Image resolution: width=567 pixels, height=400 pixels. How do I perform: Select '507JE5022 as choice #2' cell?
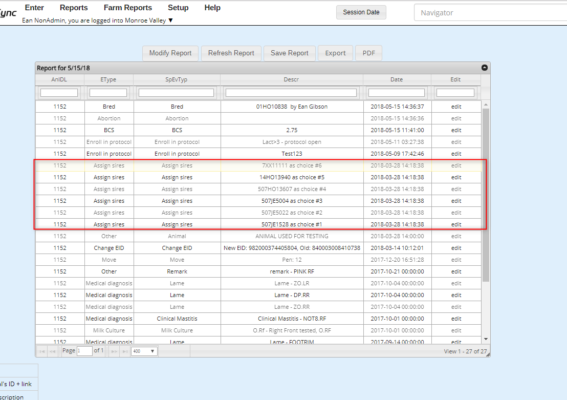tap(292, 213)
